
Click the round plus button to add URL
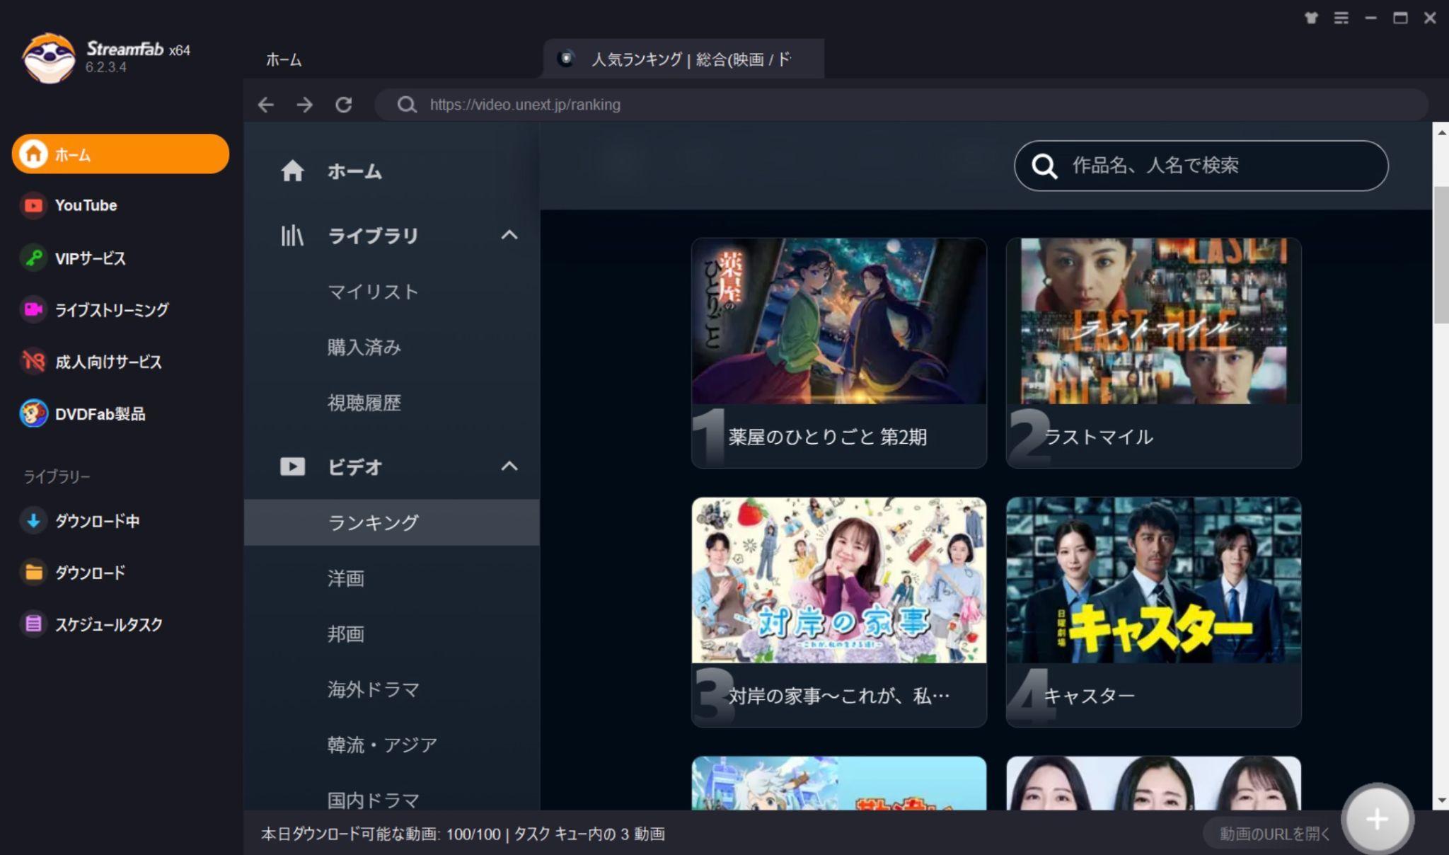[x=1376, y=819]
